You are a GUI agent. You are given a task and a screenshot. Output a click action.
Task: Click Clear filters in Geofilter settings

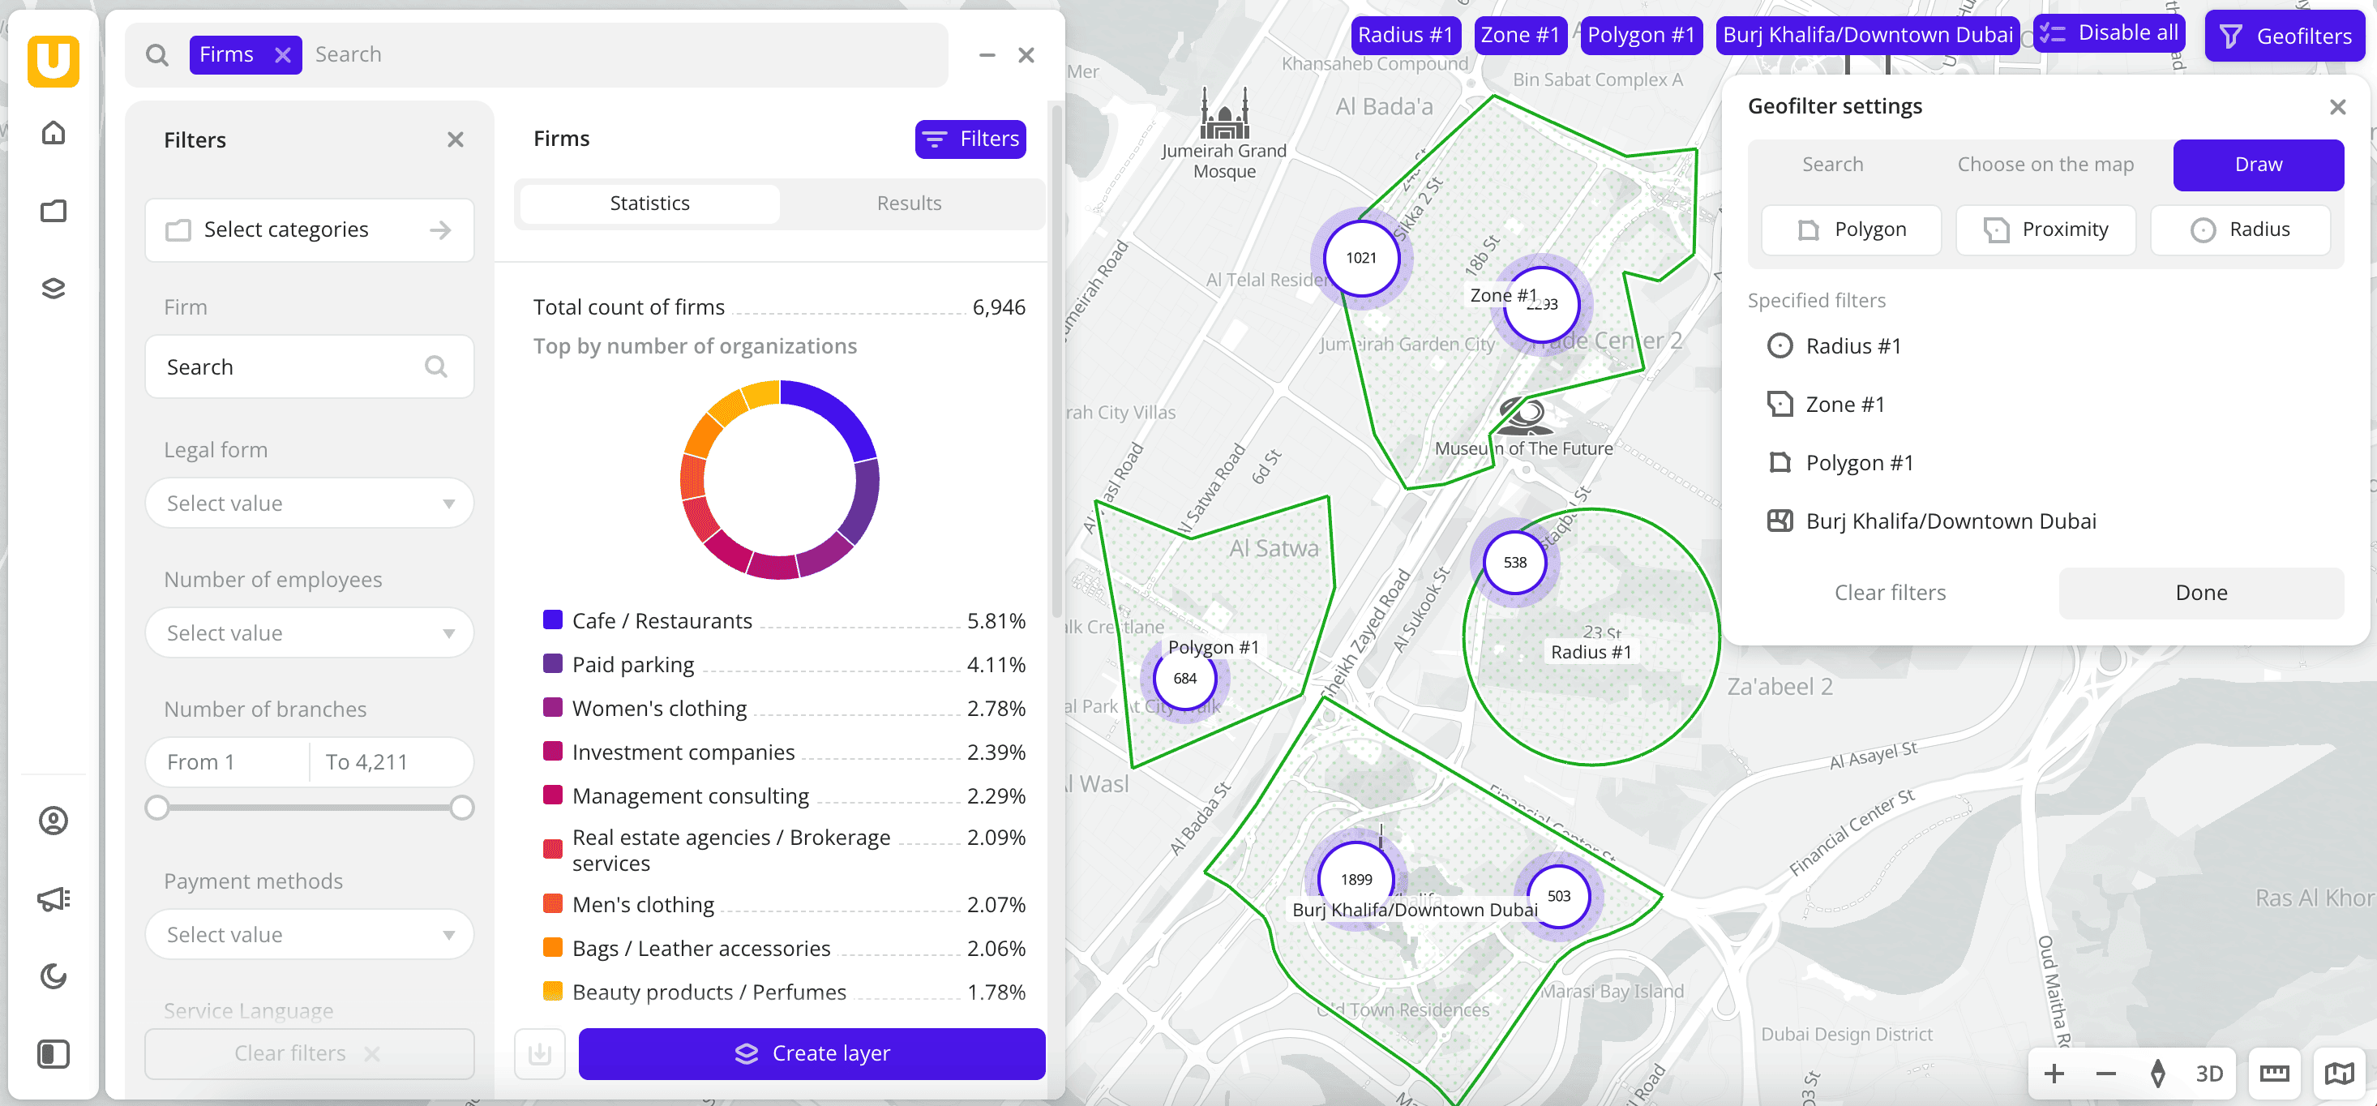point(1890,592)
